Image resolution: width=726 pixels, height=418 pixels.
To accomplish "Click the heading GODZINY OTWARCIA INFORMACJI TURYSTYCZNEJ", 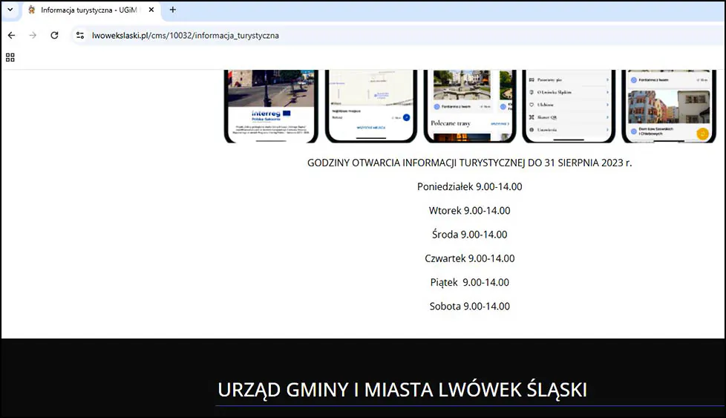I will pos(469,163).
